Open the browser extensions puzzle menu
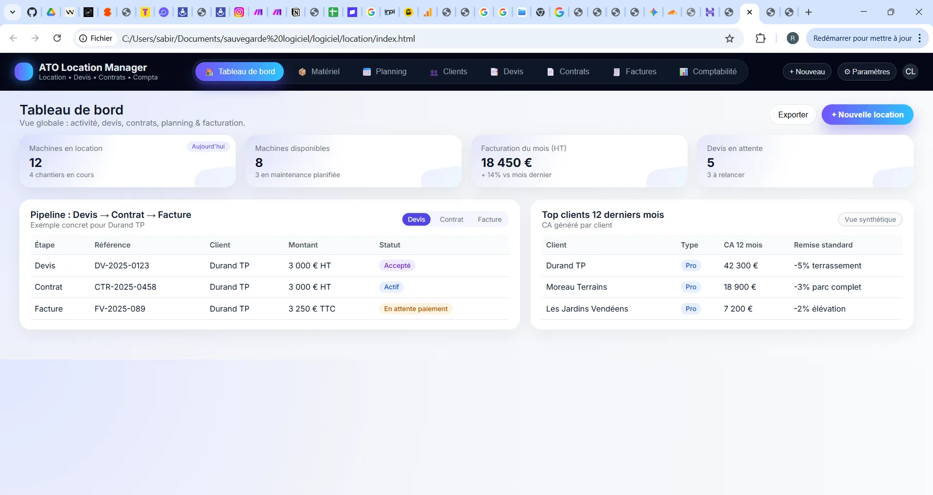Viewport: 933px width, 495px height. [760, 38]
